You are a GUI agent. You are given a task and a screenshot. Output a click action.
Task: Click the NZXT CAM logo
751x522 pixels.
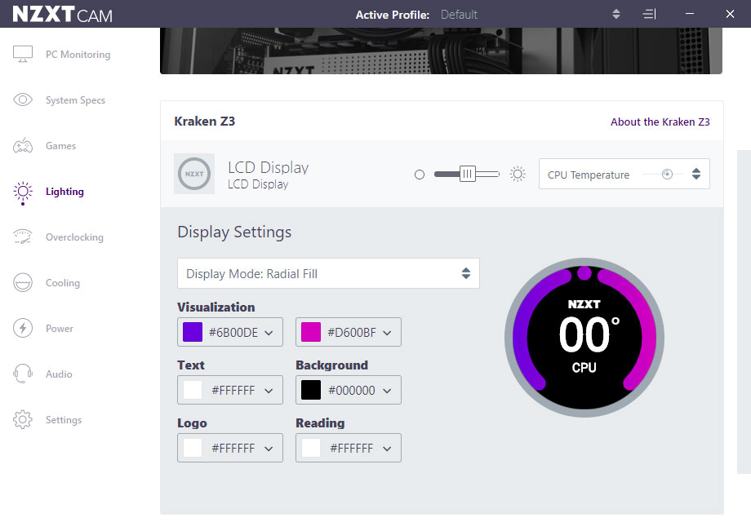pos(62,15)
